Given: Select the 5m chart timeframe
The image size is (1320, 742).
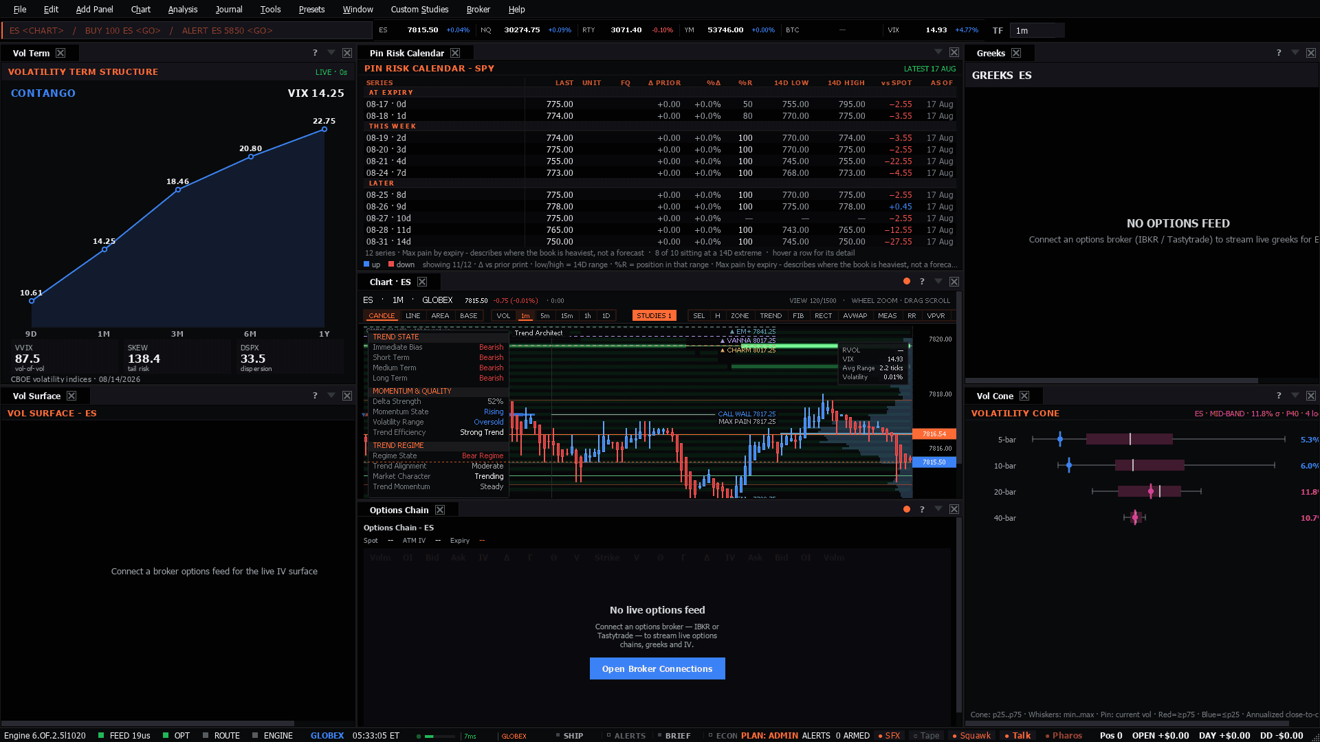Looking at the screenshot, I should (x=545, y=316).
